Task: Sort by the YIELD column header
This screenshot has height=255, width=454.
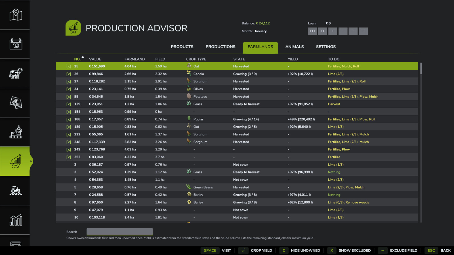Action: [x=293, y=59]
